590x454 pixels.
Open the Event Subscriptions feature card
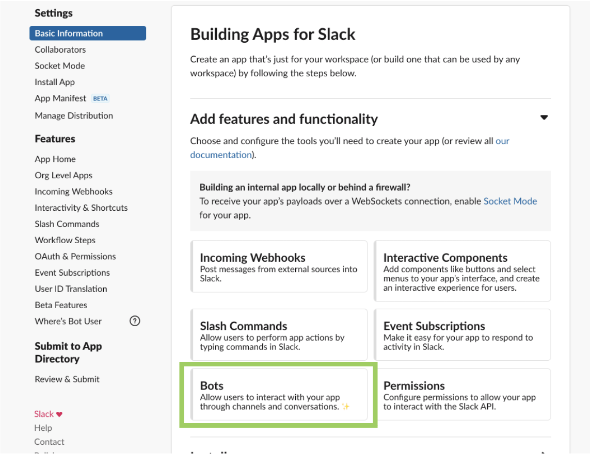(462, 335)
